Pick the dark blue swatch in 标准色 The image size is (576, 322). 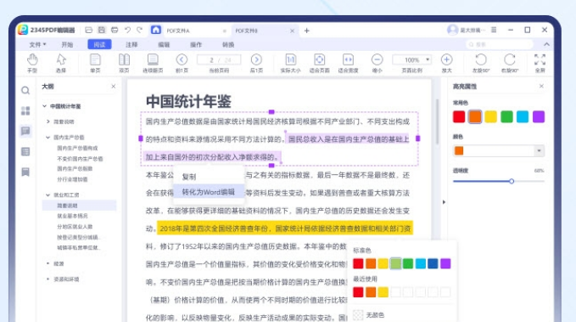coord(433,263)
